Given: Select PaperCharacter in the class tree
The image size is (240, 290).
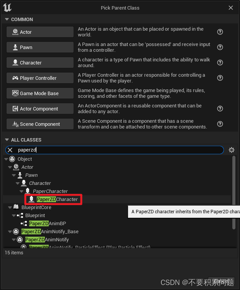Looking at the screenshot, I should point(50,191).
